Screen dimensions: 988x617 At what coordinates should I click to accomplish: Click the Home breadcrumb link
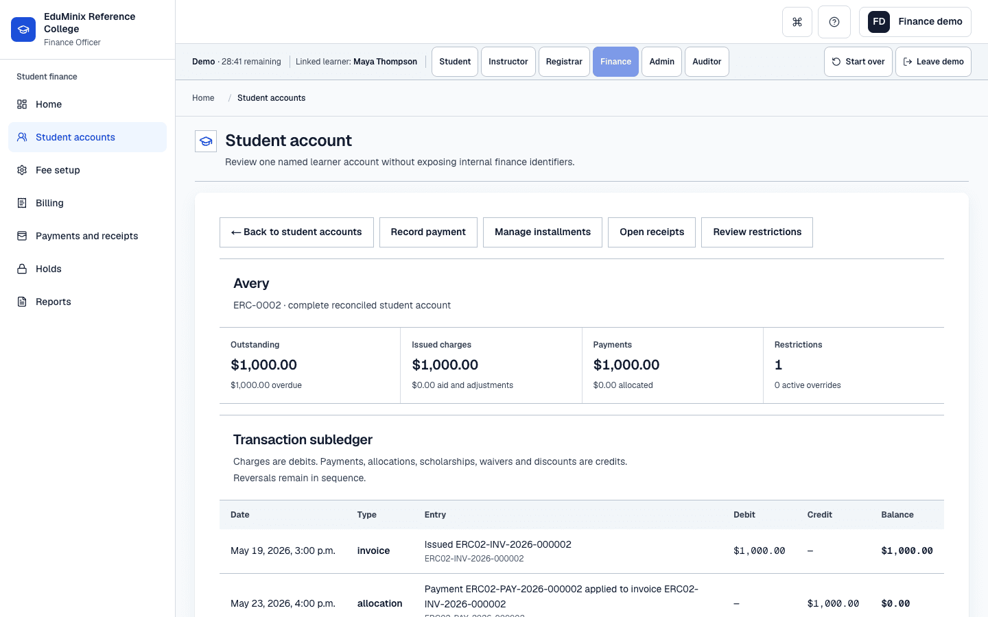(x=203, y=98)
